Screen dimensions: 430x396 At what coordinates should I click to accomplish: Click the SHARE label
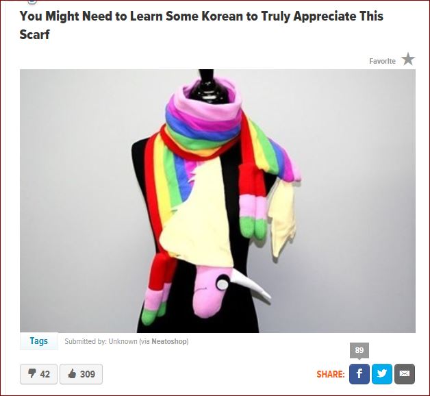[331, 374]
